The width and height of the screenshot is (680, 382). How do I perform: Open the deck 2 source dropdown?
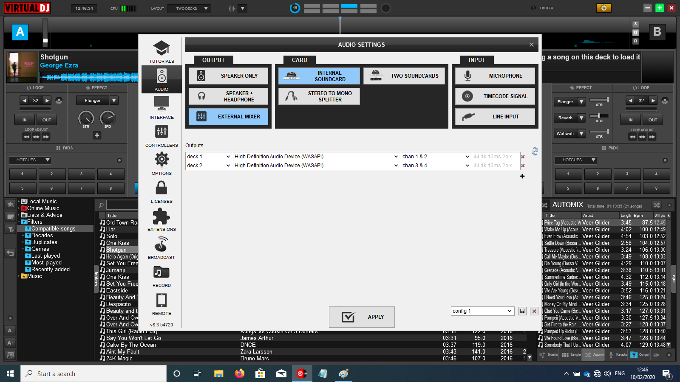pos(209,166)
